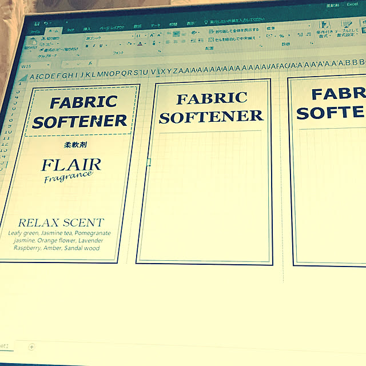Open the Page Layout (ページ レイアウト) tab

tap(112, 28)
